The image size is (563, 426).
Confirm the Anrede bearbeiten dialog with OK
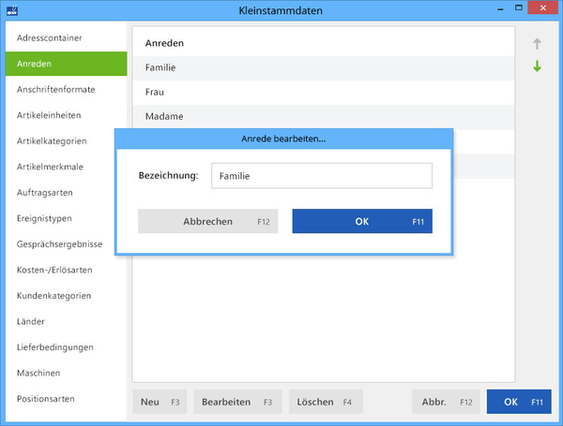pos(362,221)
